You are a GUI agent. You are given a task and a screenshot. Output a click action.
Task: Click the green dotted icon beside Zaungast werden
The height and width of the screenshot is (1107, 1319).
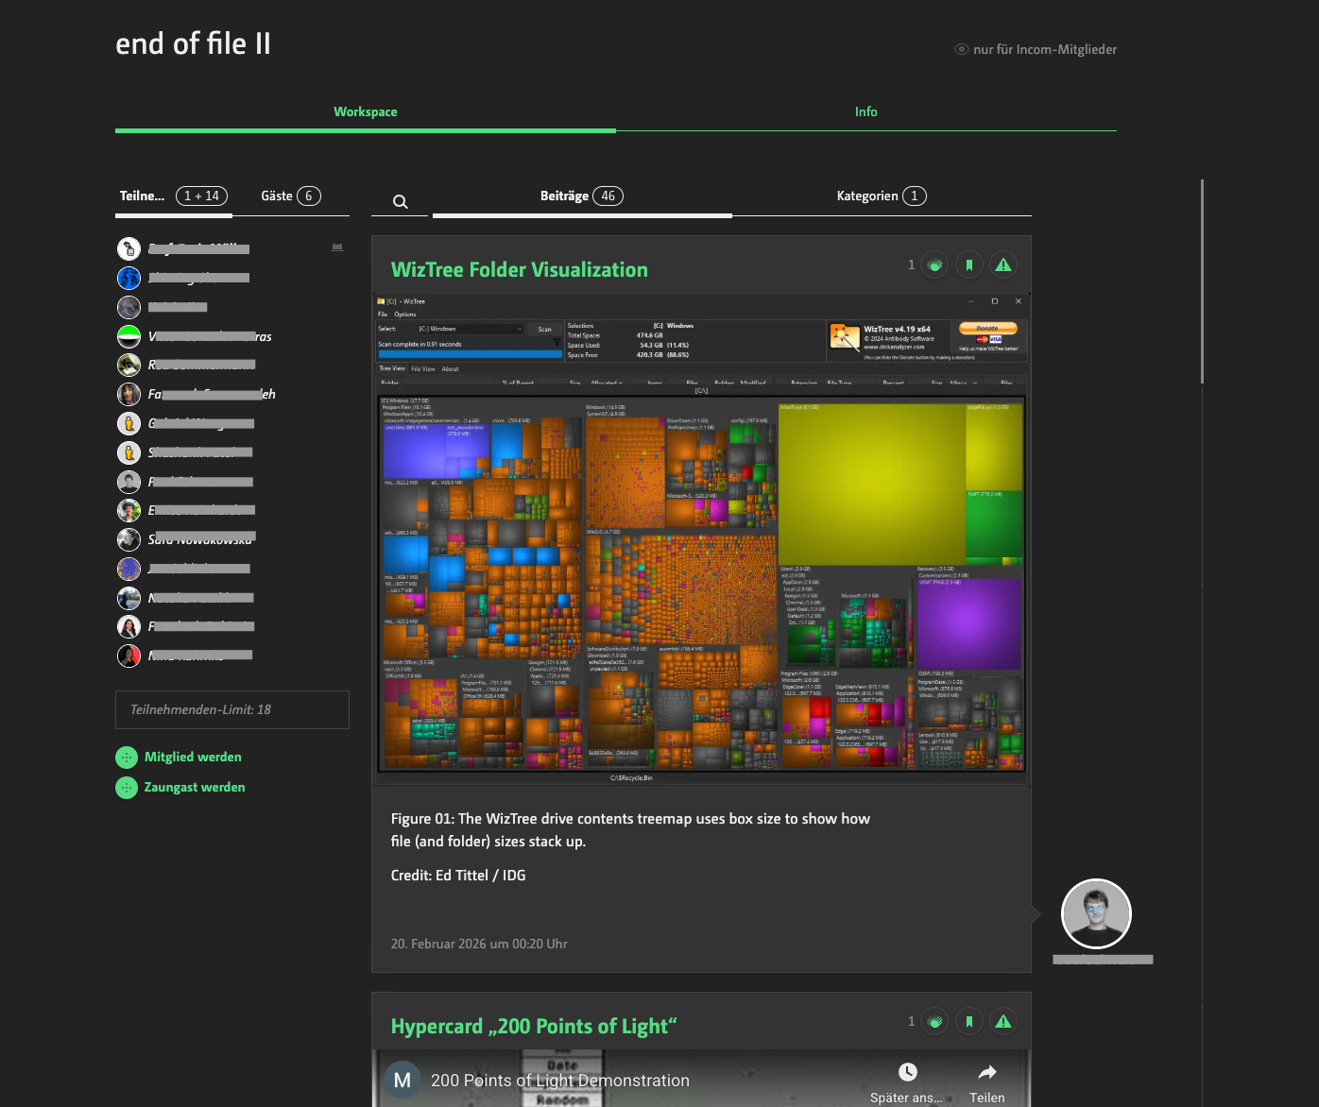[x=127, y=788]
